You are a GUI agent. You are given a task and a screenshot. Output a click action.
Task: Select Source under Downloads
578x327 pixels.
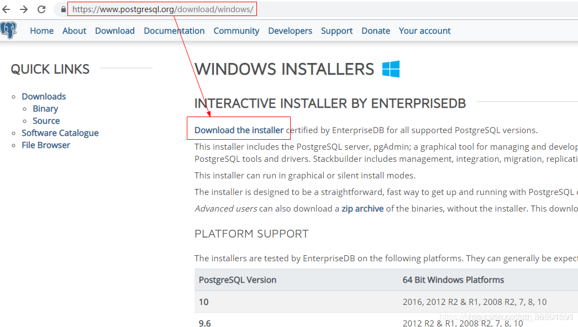46,120
